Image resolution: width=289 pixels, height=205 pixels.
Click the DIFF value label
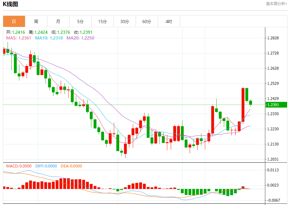click(x=46, y=166)
